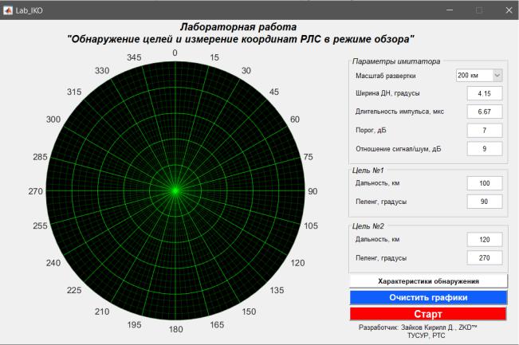Click the Ширина ДН field showing 4.15
519x345 pixels.
click(x=485, y=93)
